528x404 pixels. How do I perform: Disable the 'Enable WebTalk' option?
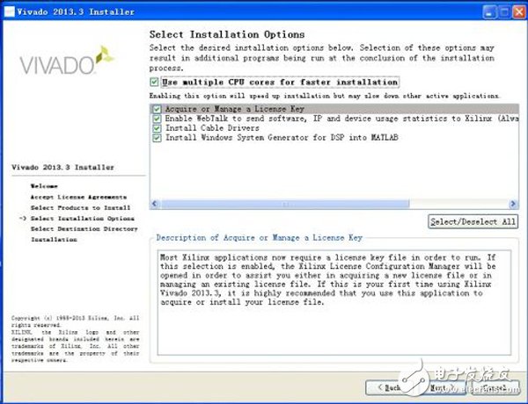[x=157, y=119]
